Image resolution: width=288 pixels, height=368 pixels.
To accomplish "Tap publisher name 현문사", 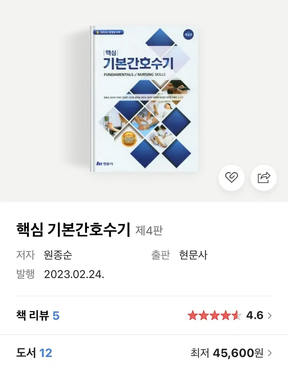I will (193, 255).
